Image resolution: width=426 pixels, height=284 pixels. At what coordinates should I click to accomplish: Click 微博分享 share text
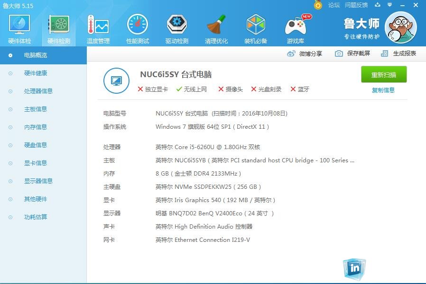(311, 53)
